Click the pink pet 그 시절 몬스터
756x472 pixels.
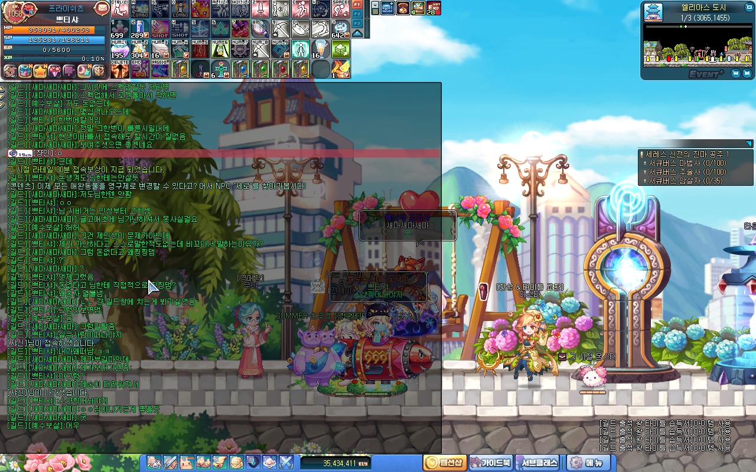(x=592, y=377)
